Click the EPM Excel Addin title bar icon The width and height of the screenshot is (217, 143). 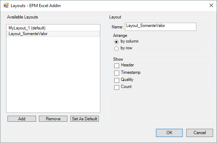pyautogui.click(x=6, y=6)
